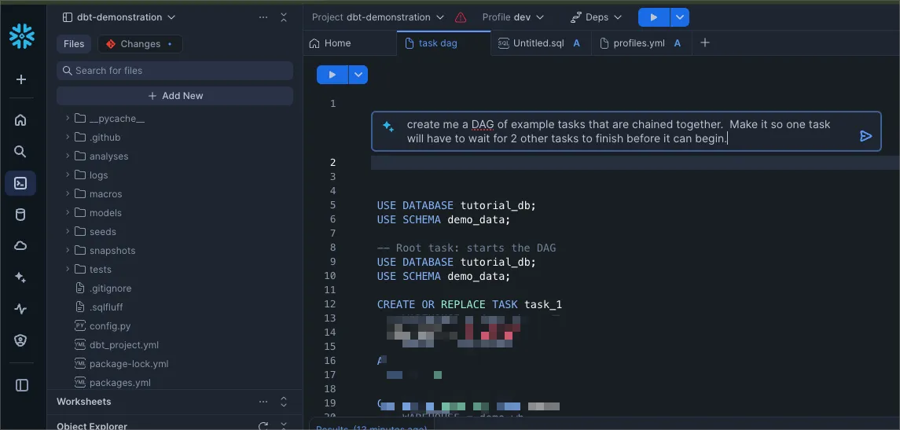900x430 pixels.
Task: Open the workspace more options ellipsis
Action: click(263, 17)
